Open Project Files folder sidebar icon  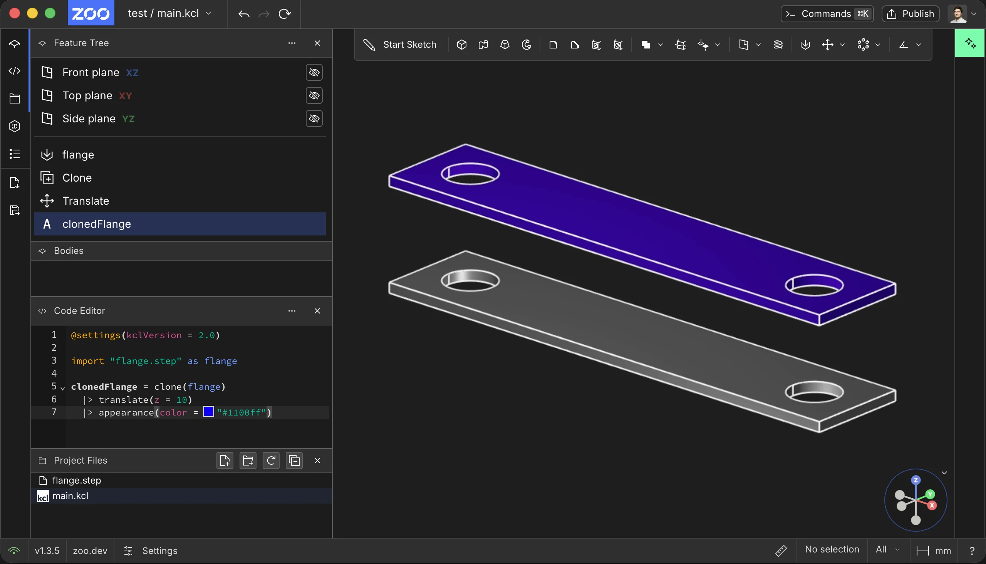coord(15,98)
